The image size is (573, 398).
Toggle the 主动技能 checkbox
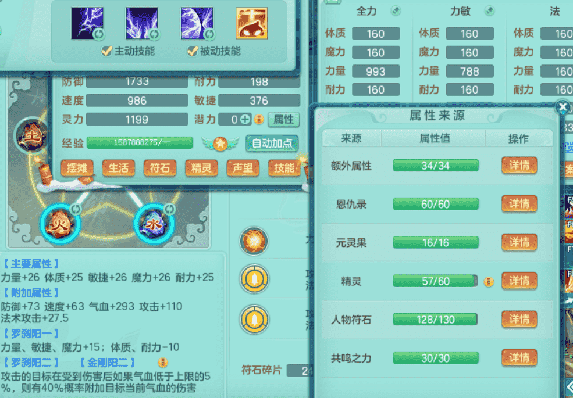106,51
